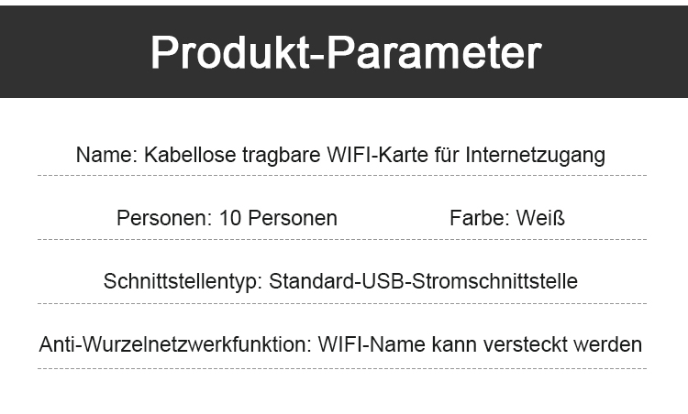The image size is (688, 414).
Task: Click the color value Weiß
Action: point(540,218)
